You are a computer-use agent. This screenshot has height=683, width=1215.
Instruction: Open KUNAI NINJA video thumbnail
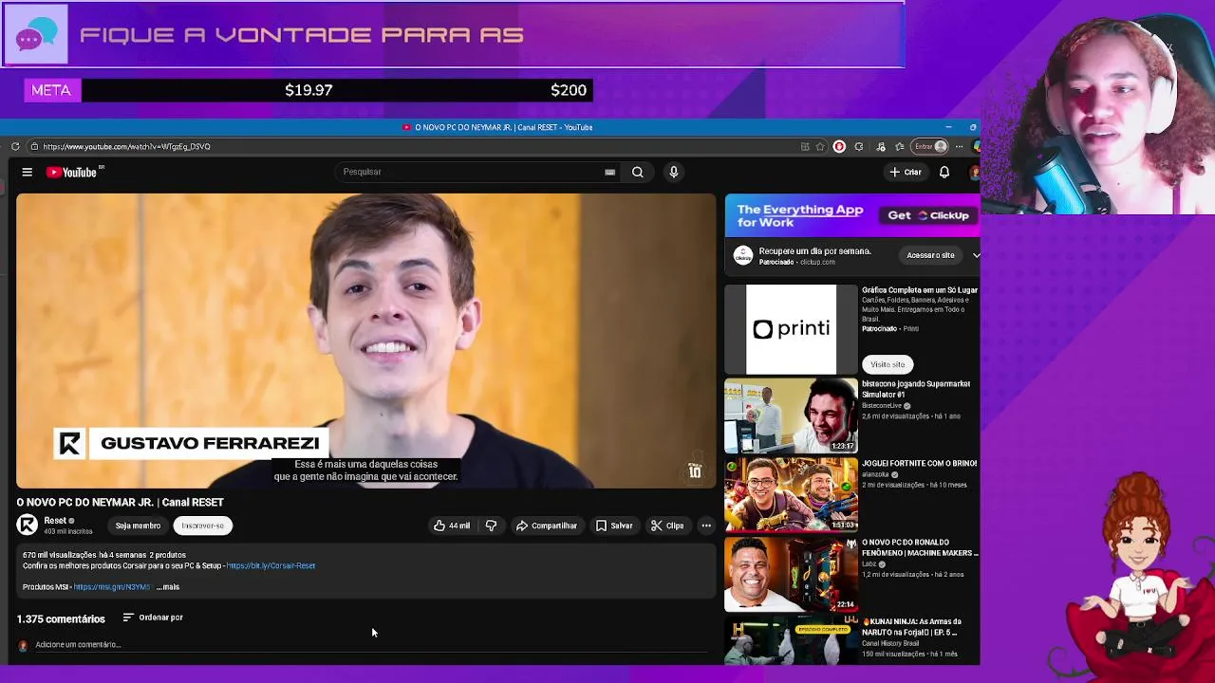pos(791,639)
